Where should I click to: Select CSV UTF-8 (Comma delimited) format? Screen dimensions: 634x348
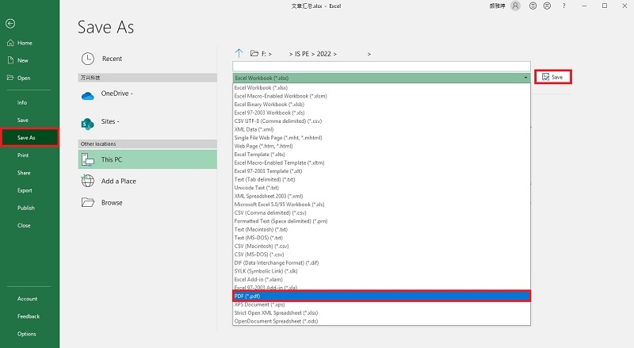pyautogui.click(x=381, y=121)
